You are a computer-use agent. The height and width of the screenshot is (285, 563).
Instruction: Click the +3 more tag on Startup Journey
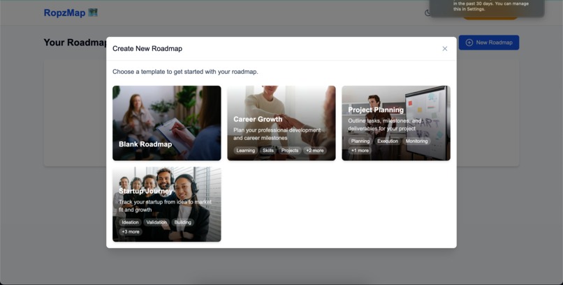(131, 231)
